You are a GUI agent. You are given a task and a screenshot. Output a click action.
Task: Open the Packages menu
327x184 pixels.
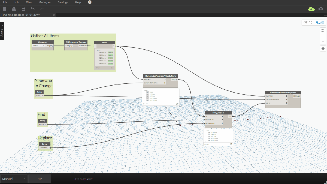[45, 2]
